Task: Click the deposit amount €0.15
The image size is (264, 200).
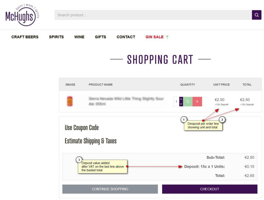Action: (x=249, y=166)
